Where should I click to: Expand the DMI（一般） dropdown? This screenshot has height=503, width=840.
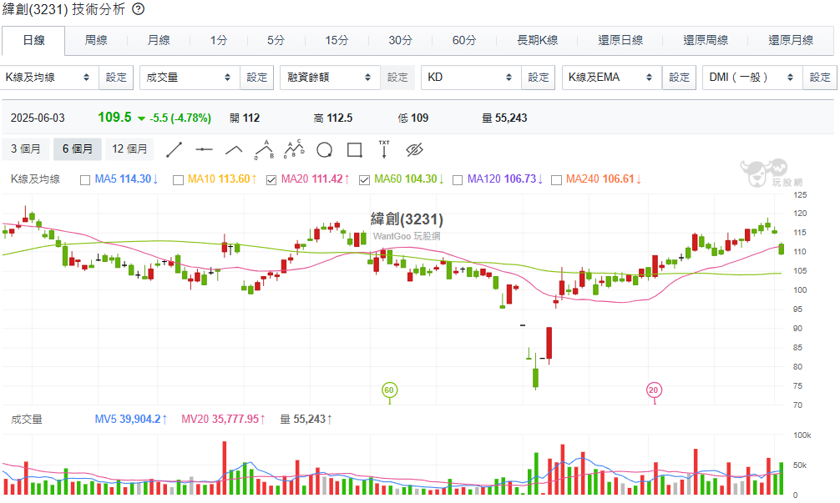(751, 78)
